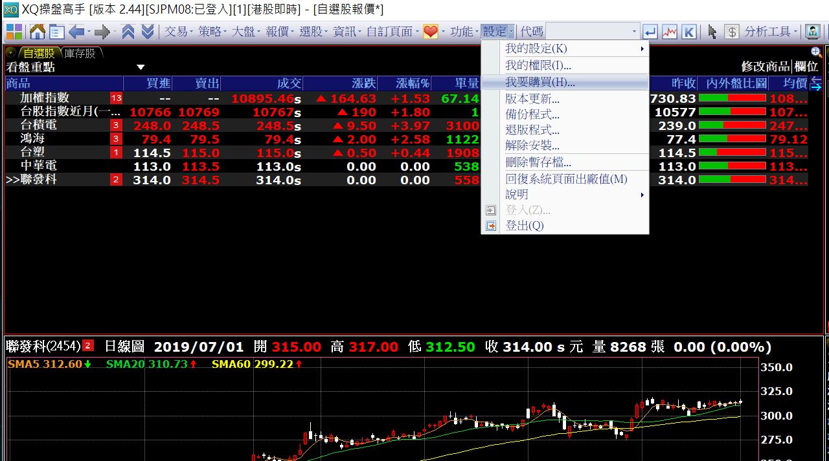Open the forward arrow history dropdown
Screen dimensions: 829x461
pos(114,32)
